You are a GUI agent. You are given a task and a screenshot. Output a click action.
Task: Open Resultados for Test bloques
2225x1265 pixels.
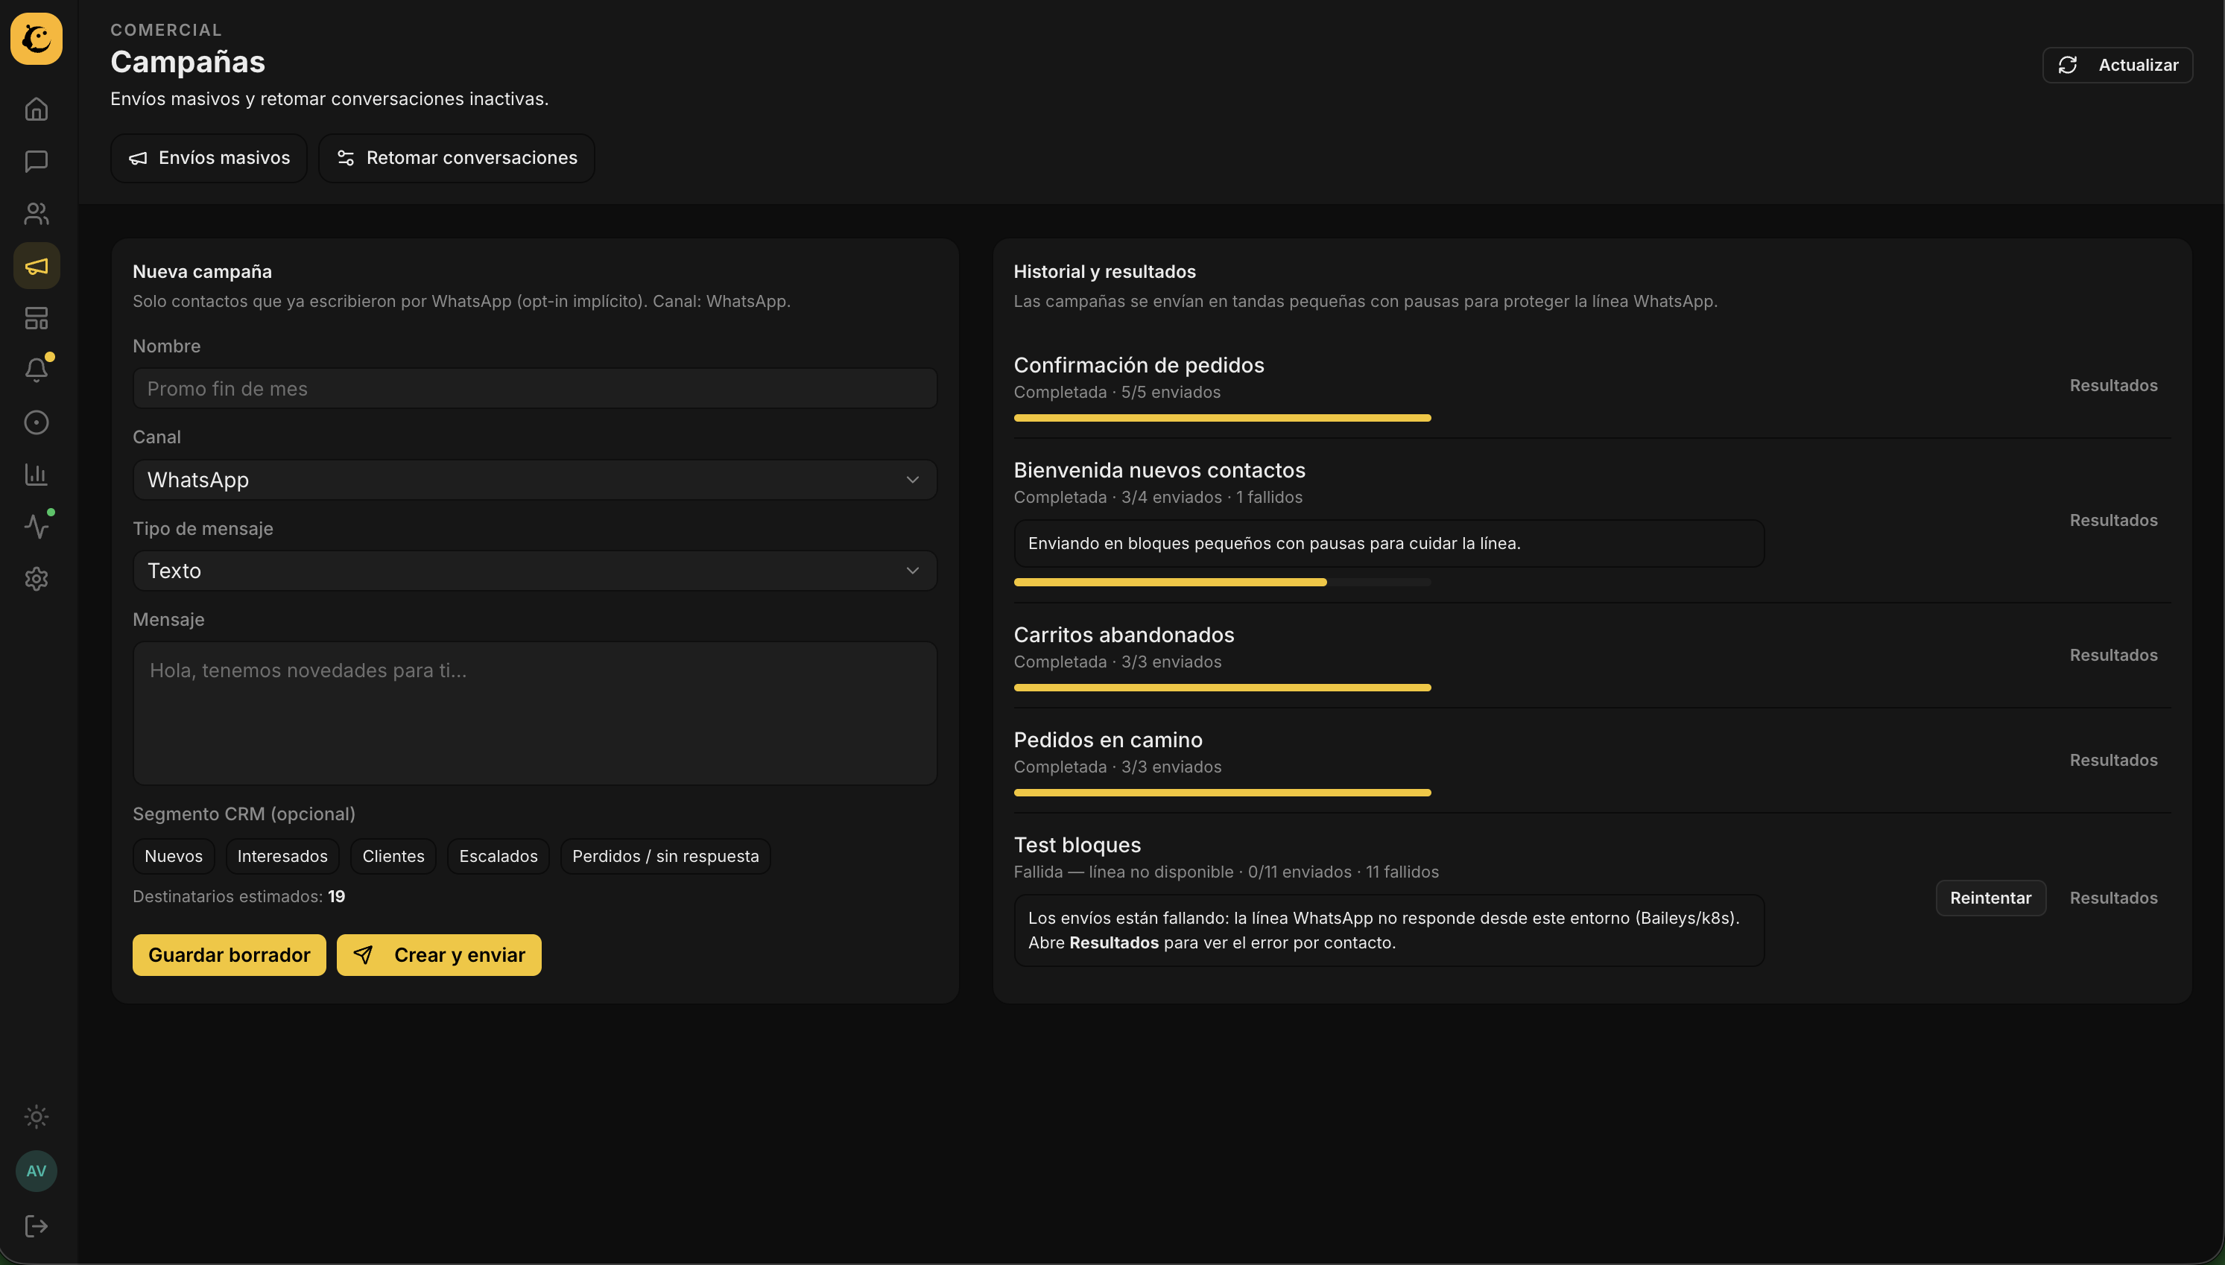coord(2113,898)
